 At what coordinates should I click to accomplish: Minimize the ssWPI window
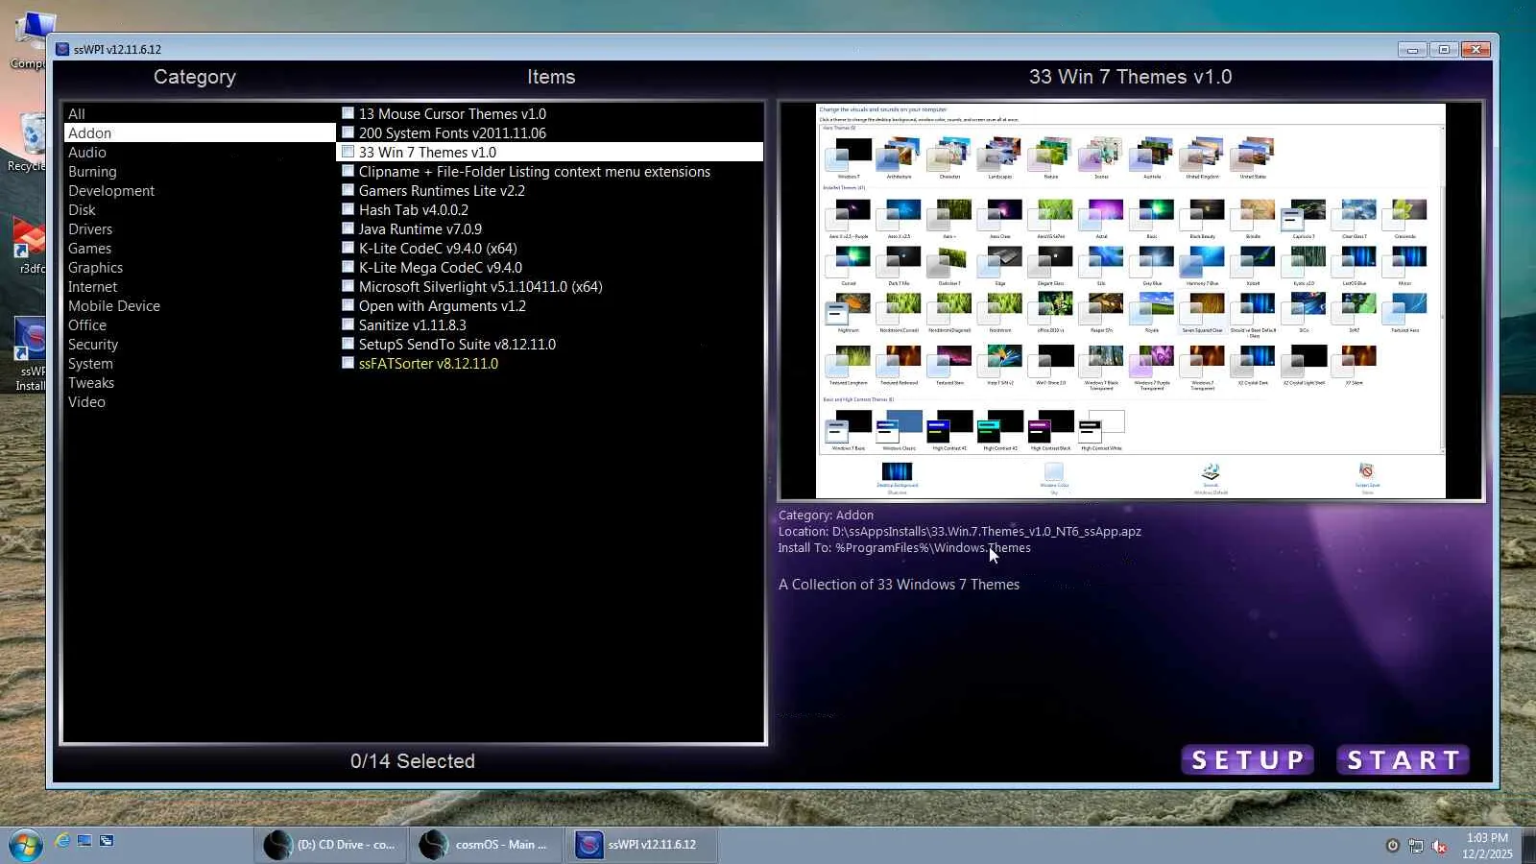(x=1412, y=50)
